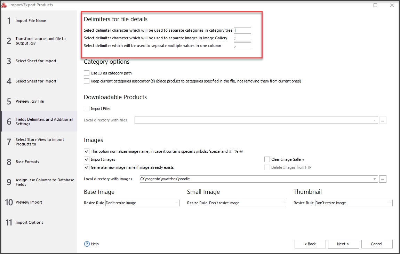Go to step 2 Transform source .xml file
This screenshot has width=400, height=254.
(x=39, y=41)
